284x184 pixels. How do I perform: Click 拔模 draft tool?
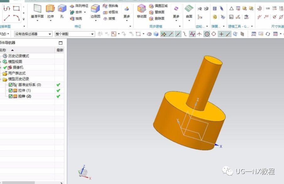[x=109, y=18]
